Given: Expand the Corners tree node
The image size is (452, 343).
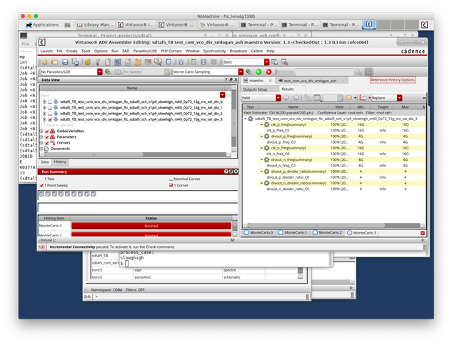Looking at the screenshot, I should pyautogui.click(x=42, y=142).
